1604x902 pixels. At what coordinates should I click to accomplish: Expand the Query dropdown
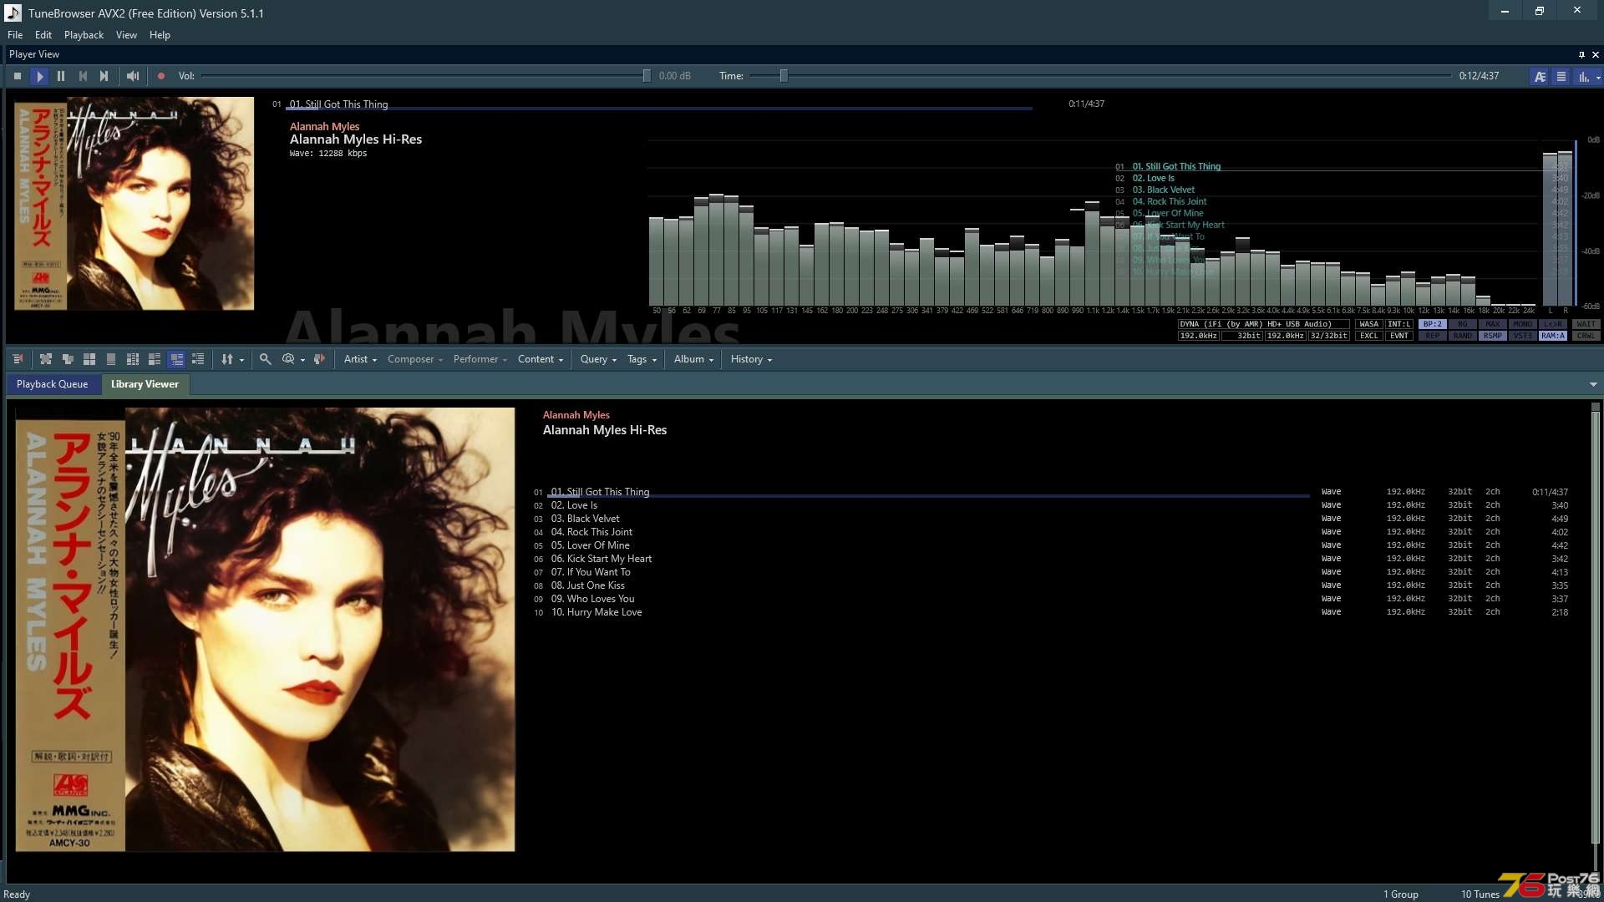[x=598, y=359]
